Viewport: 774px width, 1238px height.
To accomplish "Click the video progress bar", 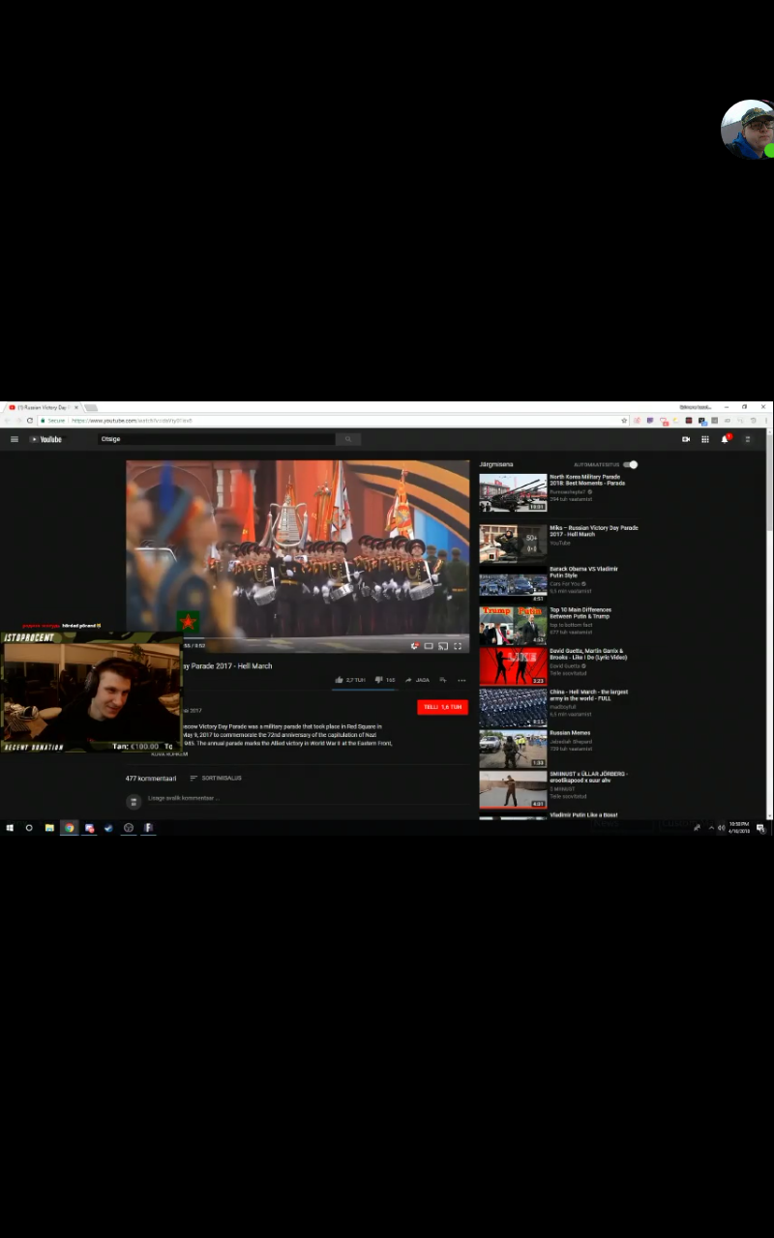I will [298, 638].
